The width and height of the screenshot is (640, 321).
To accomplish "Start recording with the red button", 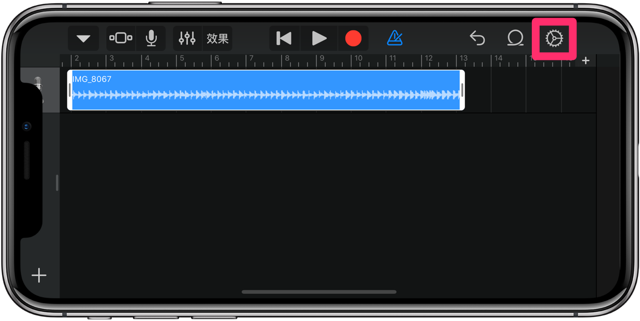I will pyautogui.click(x=353, y=38).
